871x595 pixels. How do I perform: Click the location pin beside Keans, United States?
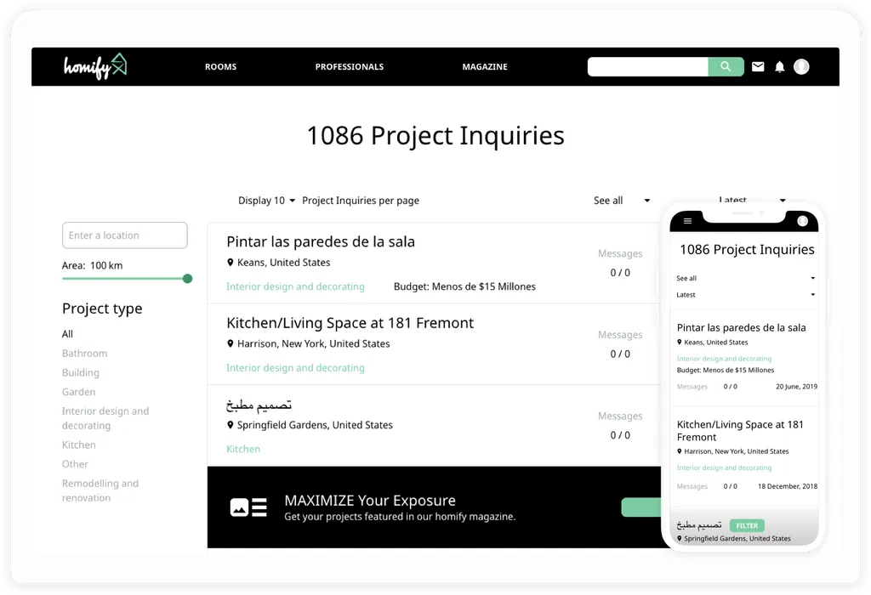[x=231, y=263]
